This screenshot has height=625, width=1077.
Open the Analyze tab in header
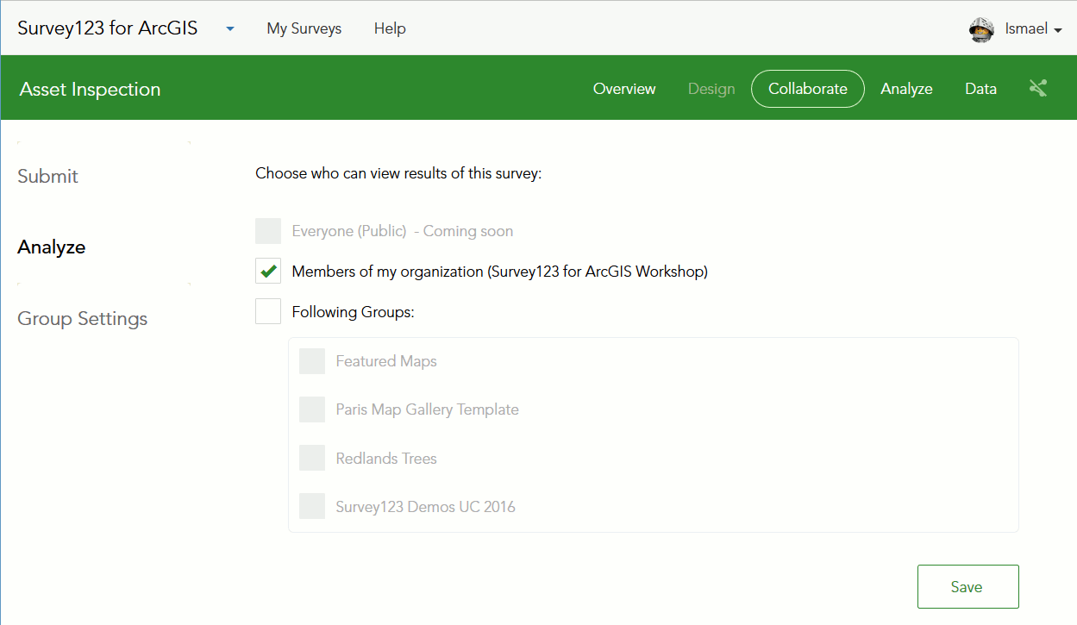(906, 89)
